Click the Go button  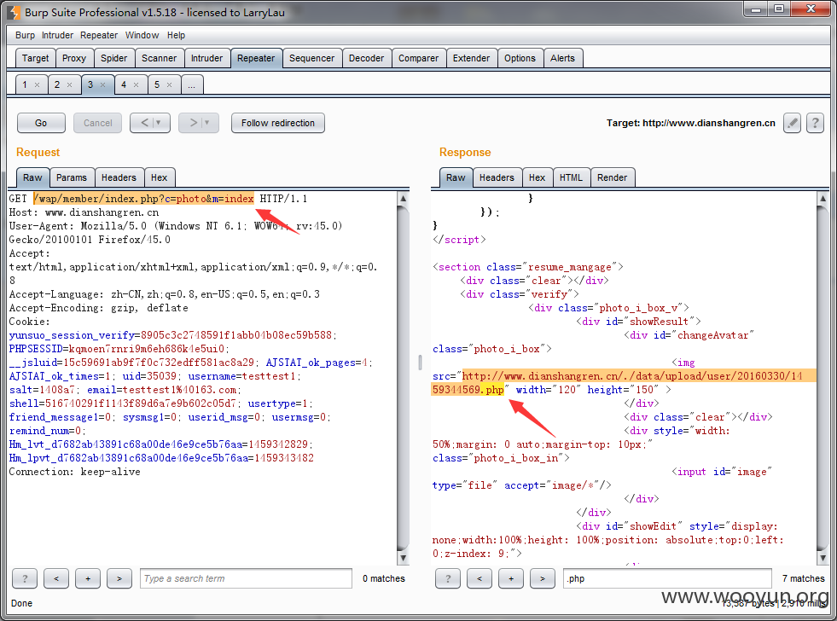tap(41, 123)
